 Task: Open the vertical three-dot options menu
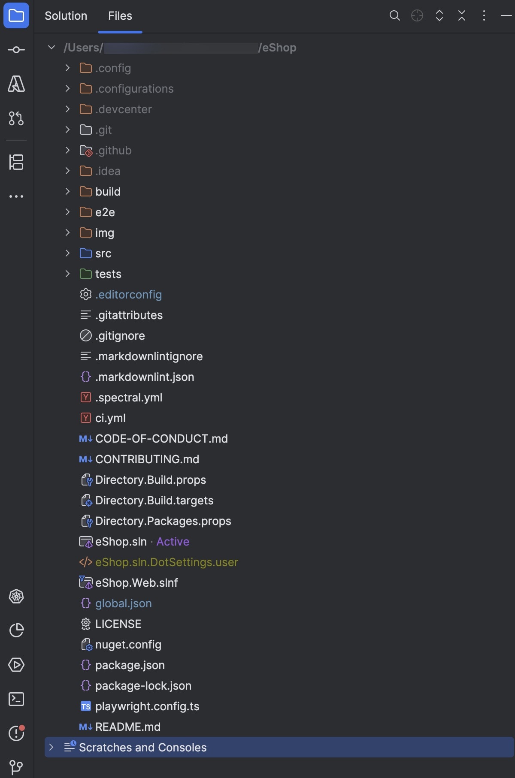[484, 16]
